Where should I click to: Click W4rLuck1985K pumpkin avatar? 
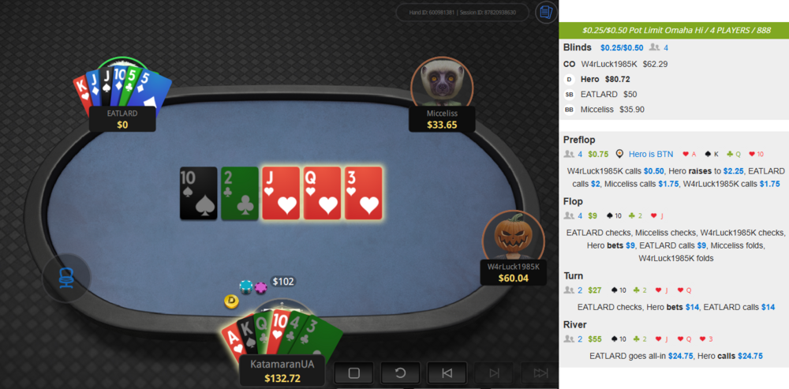514,235
